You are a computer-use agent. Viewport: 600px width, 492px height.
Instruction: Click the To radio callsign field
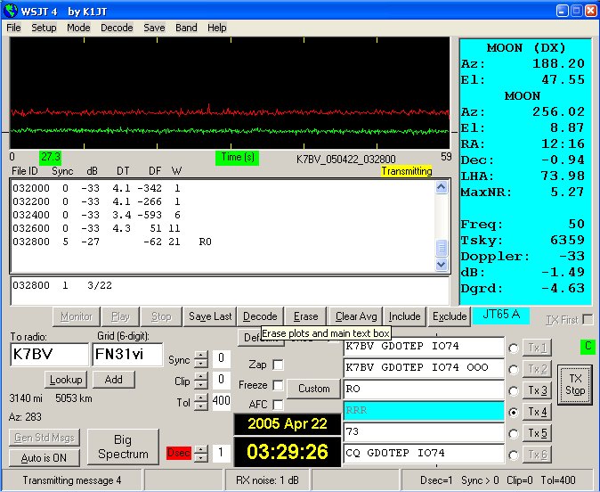tap(49, 354)
